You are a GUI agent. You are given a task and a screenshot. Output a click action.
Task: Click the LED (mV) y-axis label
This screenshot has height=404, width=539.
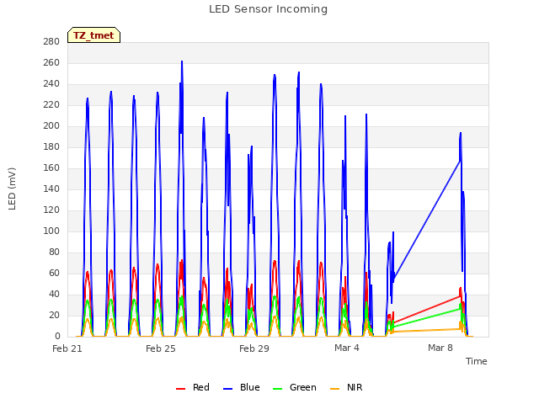[x=12, y=189]
